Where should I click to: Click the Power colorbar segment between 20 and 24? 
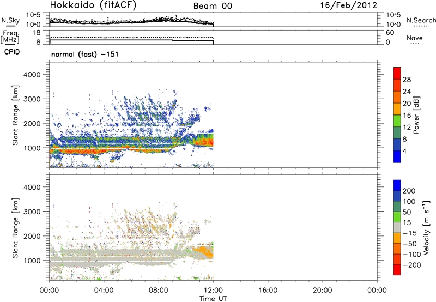[x=397, y=97]
